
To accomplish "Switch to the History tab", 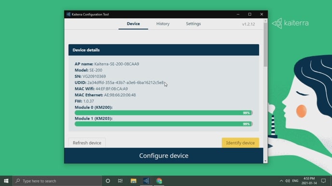I will click(163, 24).
